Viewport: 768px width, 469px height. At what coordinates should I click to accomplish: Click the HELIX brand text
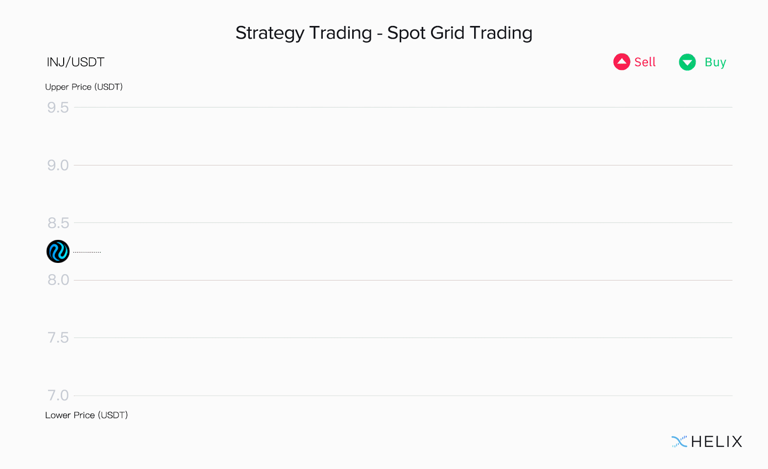pos(717,442)
